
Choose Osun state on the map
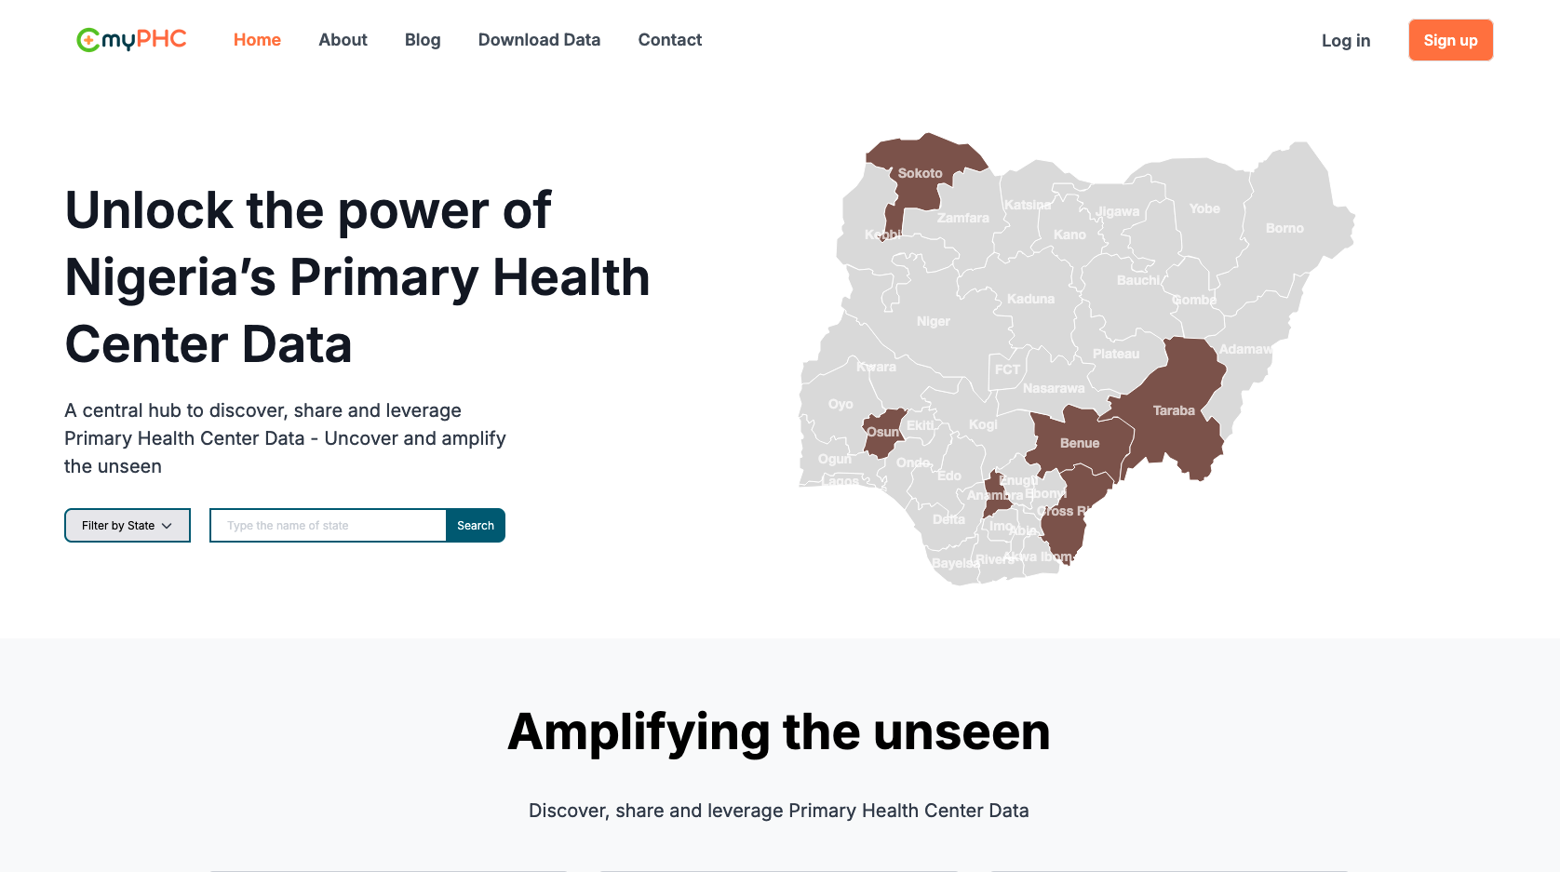pos(882,432)
